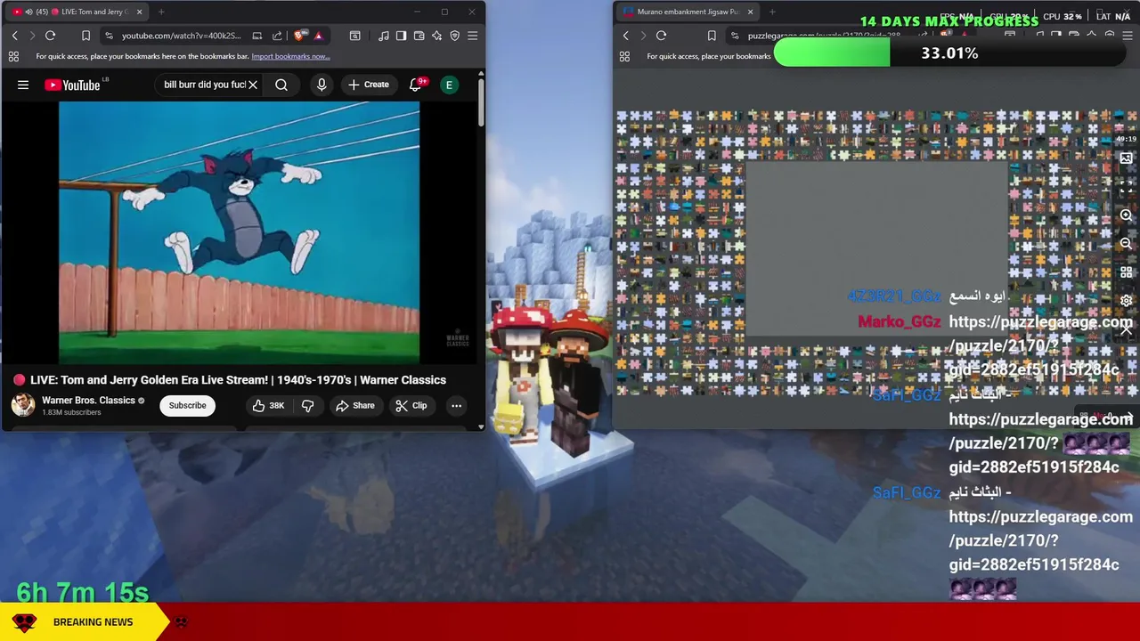The width and height of the screenshot is (1140, 641).
Task: Select the LIVE: Tom and Jerry browser tab
Action: coord(76,12)
